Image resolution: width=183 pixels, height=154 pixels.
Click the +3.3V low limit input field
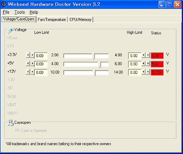pyautogui.click(x=41, y=56)
